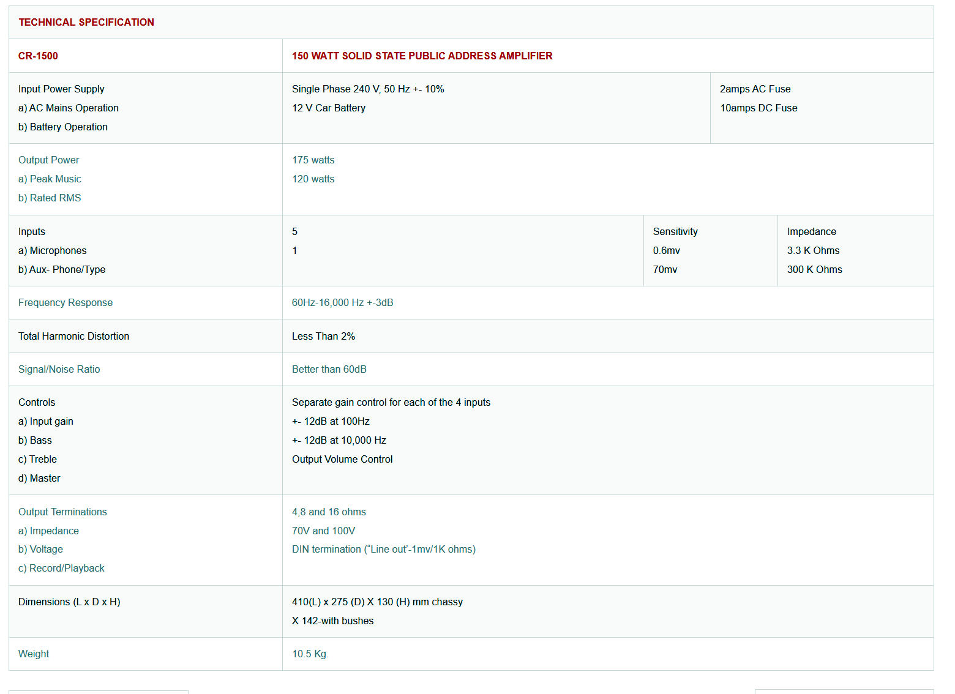Select the 300 K Ohms value
This screenshot has height=694, width=955.
(814, 269)
